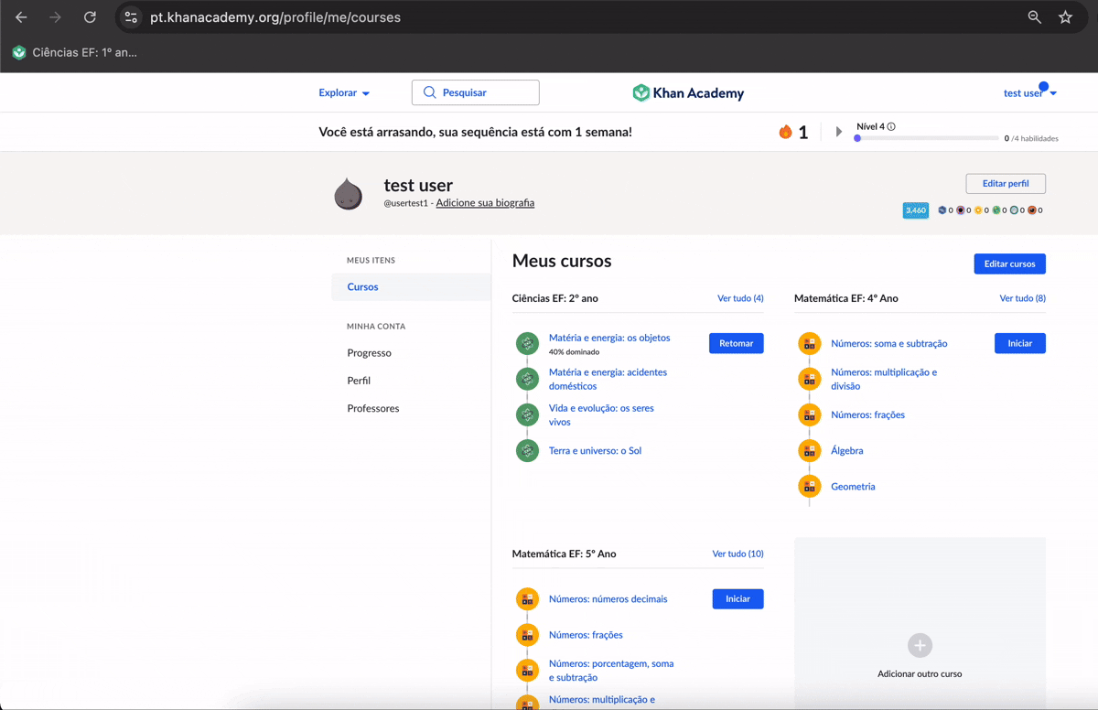
Task: Click Retomar for Matéria e energia
Action: point(736,343)
